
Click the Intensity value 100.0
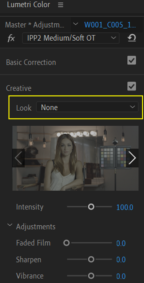[125, 207]
